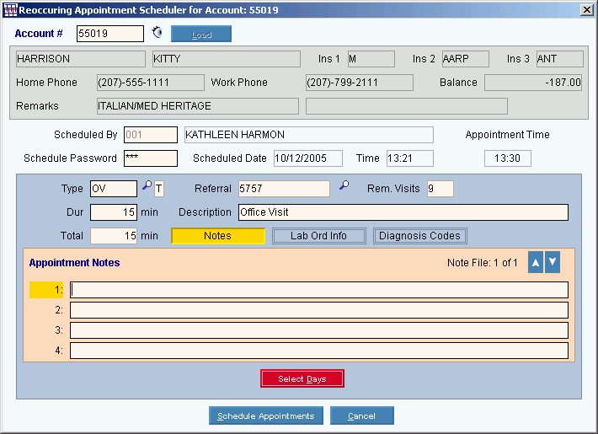This screenshot has height=434, width=598.
Task: Open the Lab Ord Info tab
Action: (319, 236)
